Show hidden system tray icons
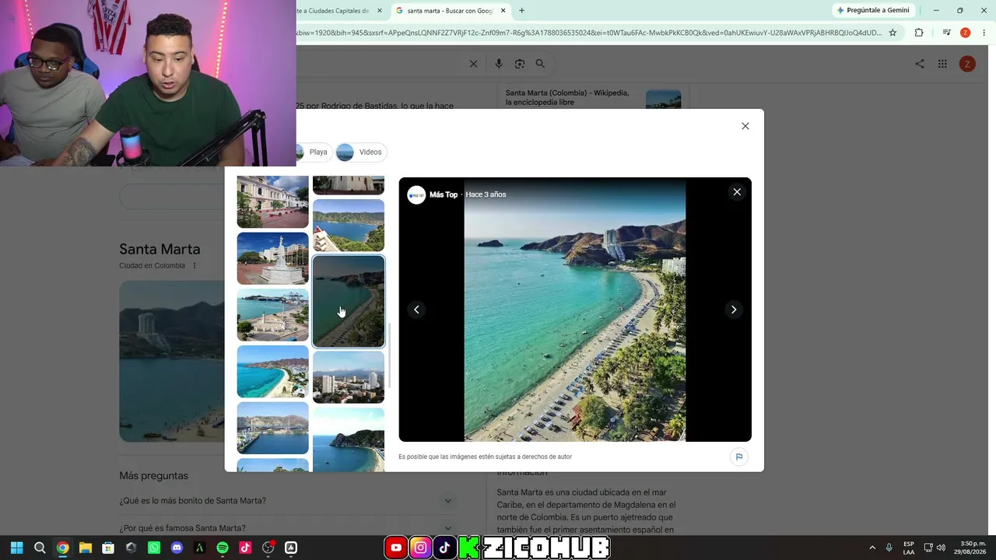996x560 pixels. coord(872,548)
